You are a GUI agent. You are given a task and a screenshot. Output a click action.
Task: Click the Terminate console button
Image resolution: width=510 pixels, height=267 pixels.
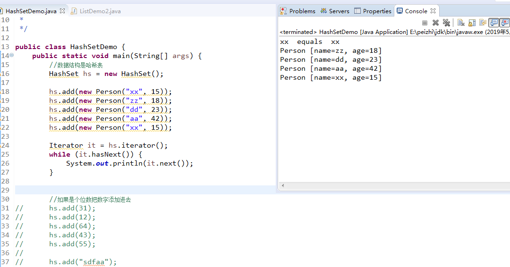coord(425,23)
